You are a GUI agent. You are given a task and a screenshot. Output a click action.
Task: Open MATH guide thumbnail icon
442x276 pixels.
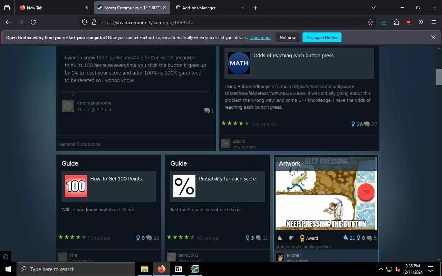point(239,63)
